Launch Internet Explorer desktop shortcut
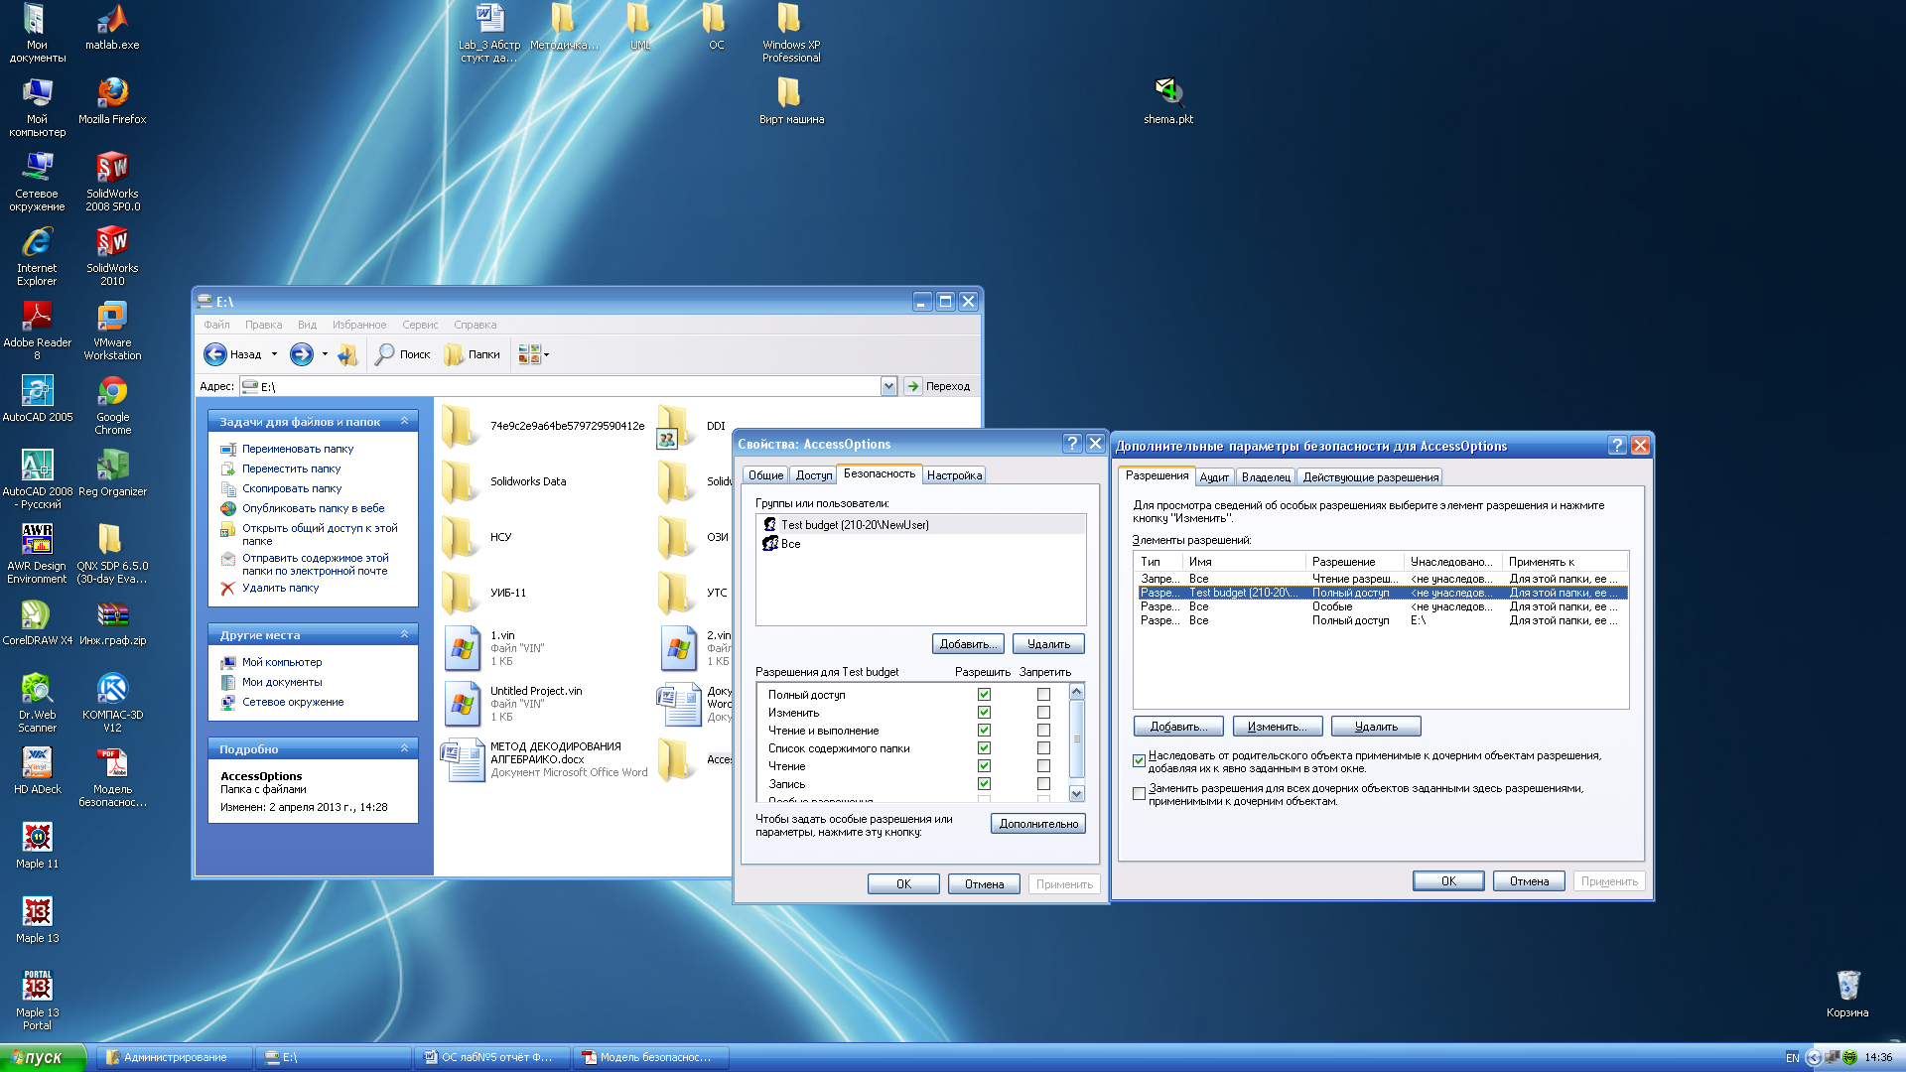The width and height of the screenshot is (1906, 1072). (37, 256)
